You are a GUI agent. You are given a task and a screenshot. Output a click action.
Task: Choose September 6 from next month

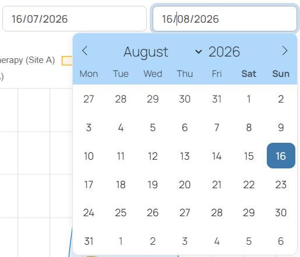281,241
